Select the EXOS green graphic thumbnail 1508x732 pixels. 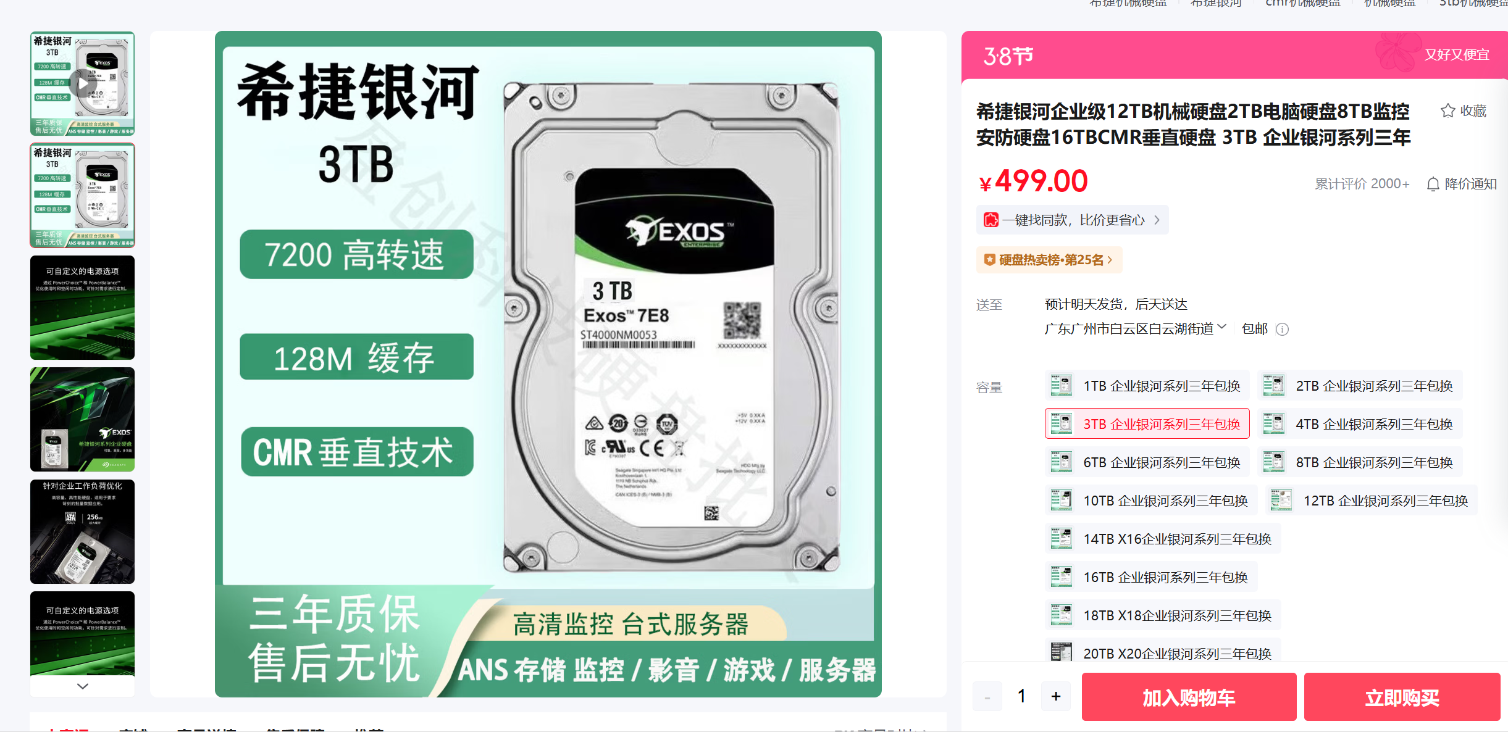pyautogui.click(x=82, y=419)
